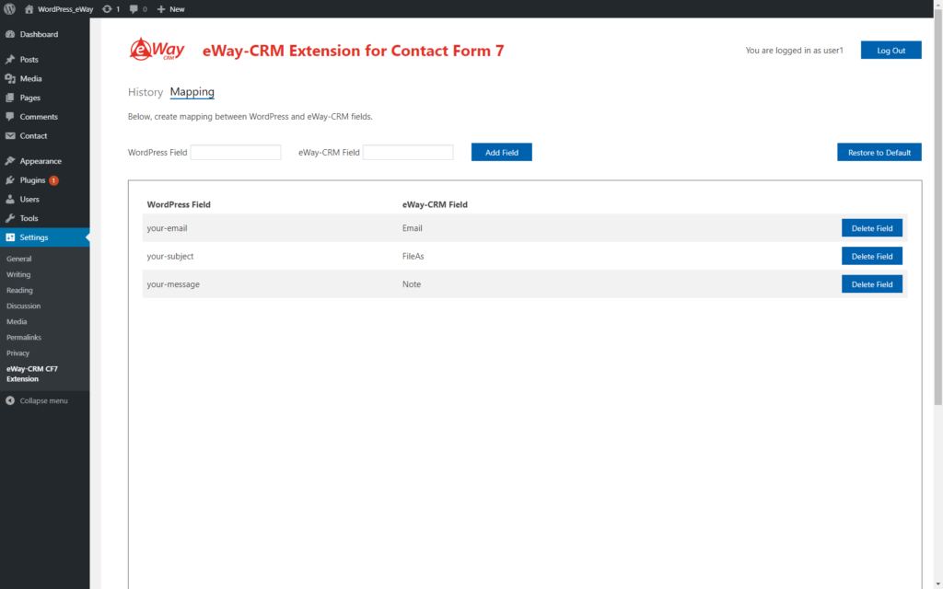Click the Collapse menu arrow icon
Screen dimensions: 943x589
[10, 400]
